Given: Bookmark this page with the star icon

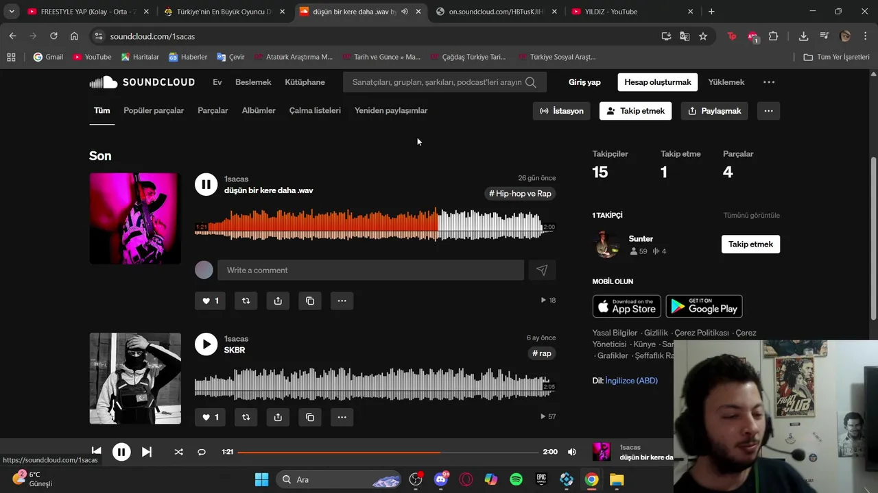Looking at the screenshot, I should [703, 36].
